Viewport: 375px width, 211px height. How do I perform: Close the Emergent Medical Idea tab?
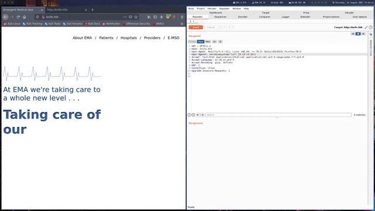tap(42, 10)
